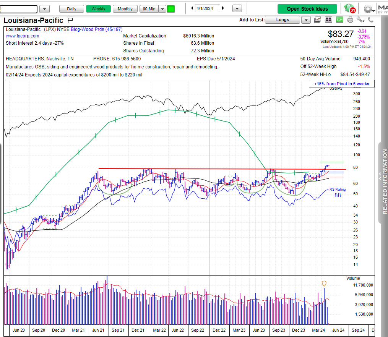Click the Short Interest 2.4 days -27% text
The height and width of the screenshot is (337, 388).
[x=35, y=43]
